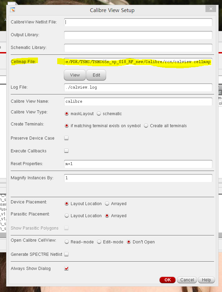Click the Output Library input field
The width and height of the screenshot is (222, 292).
pyautogui.click(x=138, y=35)
